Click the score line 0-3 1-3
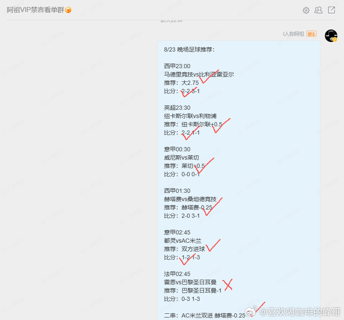This screenshot has width=344, height=320. pos(182,299)
